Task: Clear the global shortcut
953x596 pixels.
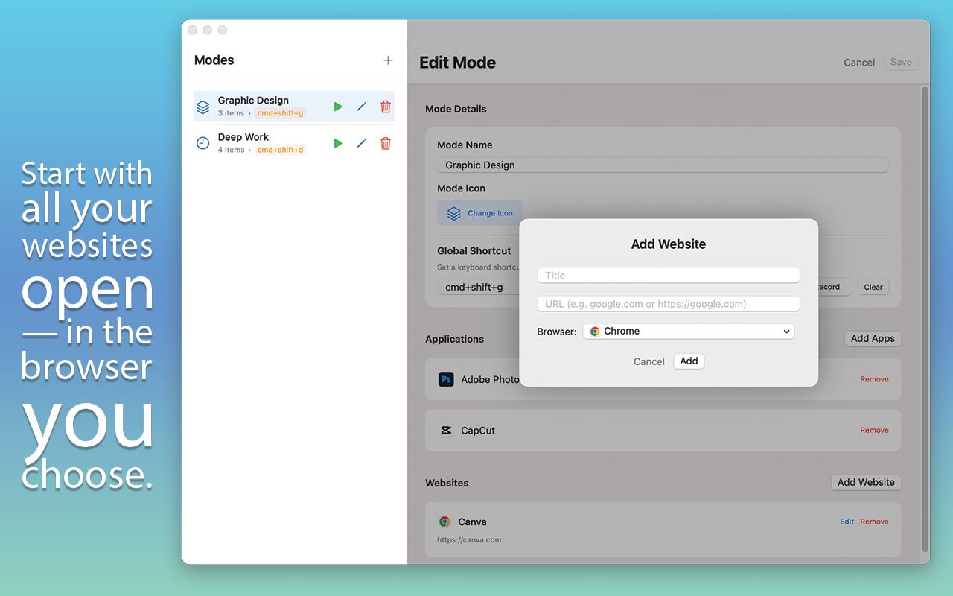Action: coord(873,287)
